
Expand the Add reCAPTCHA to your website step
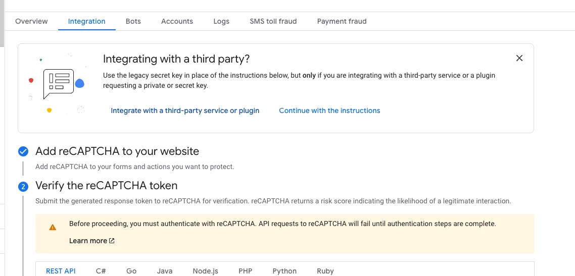coord(117,151)
